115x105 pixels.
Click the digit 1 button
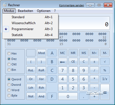coord(63,88)
